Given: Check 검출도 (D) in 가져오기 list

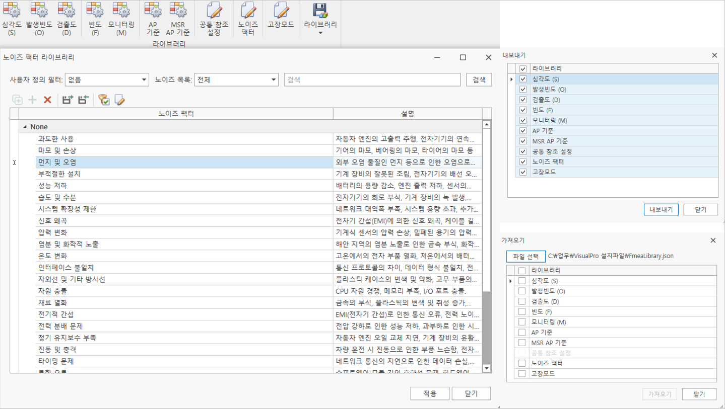Looking at the screenshot, I should coord(522,301).
